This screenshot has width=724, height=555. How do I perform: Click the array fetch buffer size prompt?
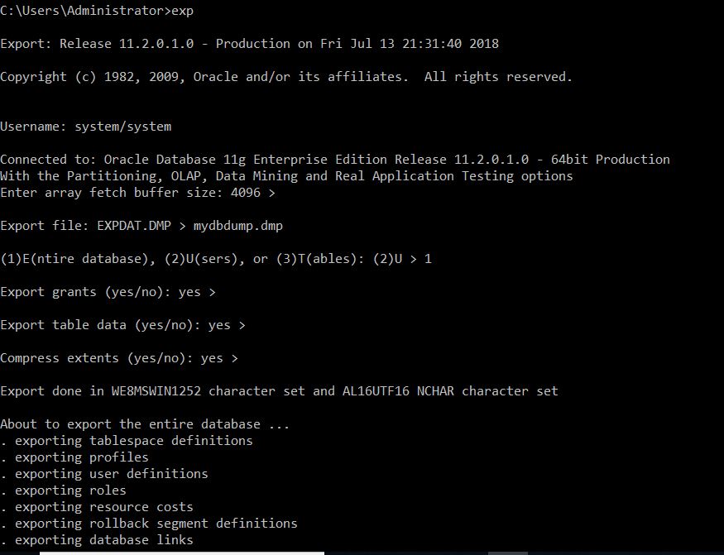click(x=137, y=193)
